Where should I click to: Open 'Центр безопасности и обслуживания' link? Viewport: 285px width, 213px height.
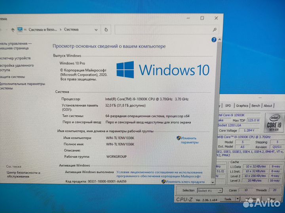23,174
